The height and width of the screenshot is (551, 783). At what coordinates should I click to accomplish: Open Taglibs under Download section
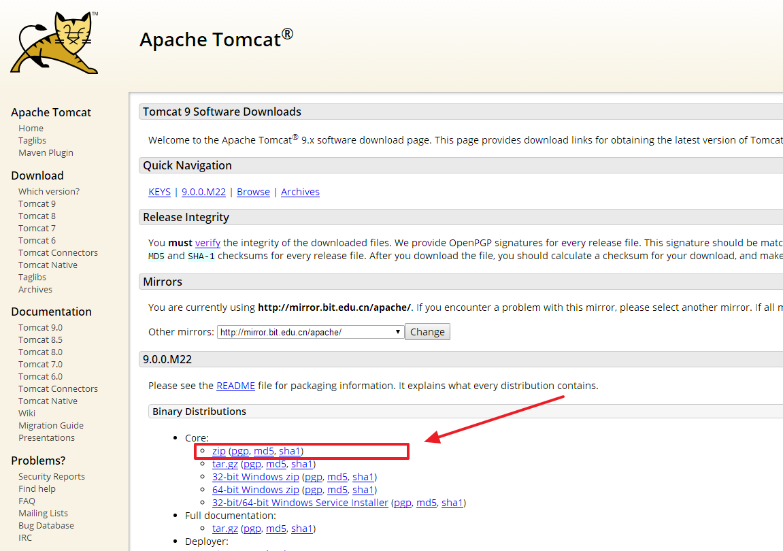(32, 278)
